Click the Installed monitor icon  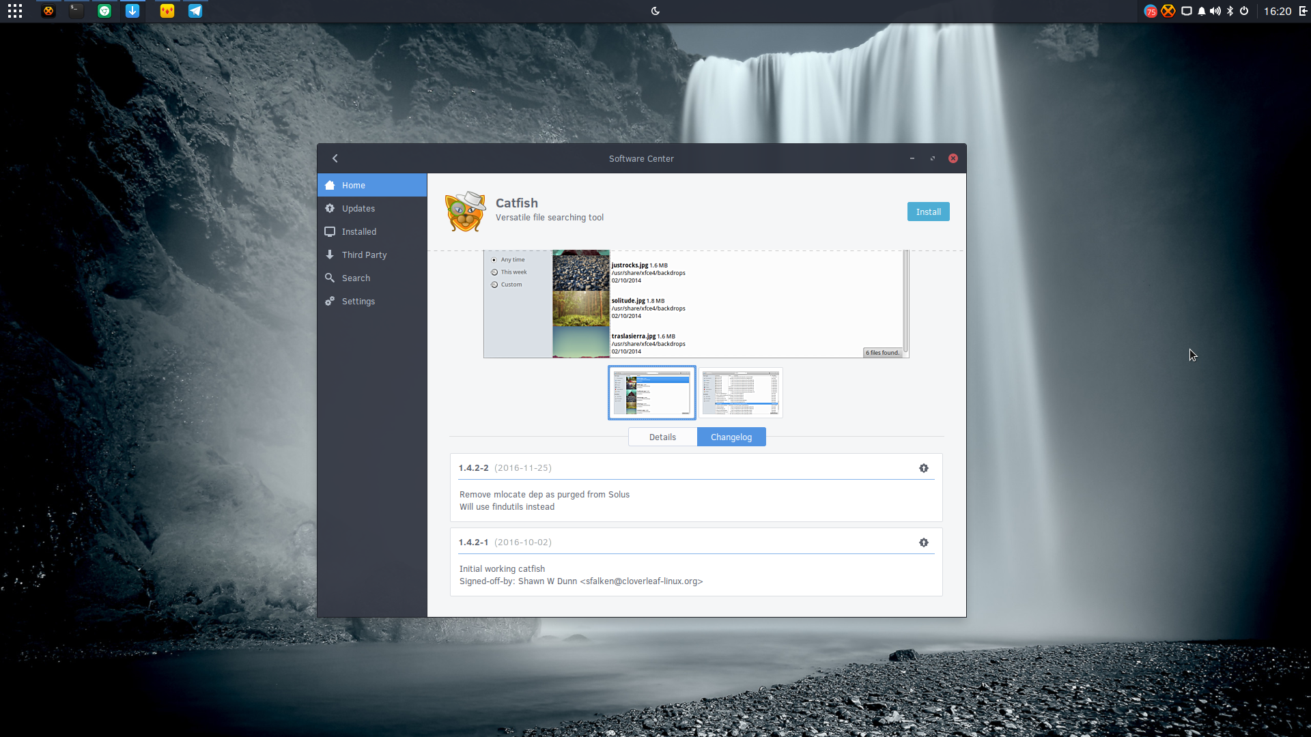(330, 231)
